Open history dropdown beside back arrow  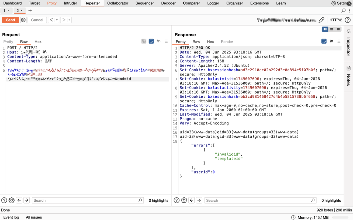(x=57, y=20)
